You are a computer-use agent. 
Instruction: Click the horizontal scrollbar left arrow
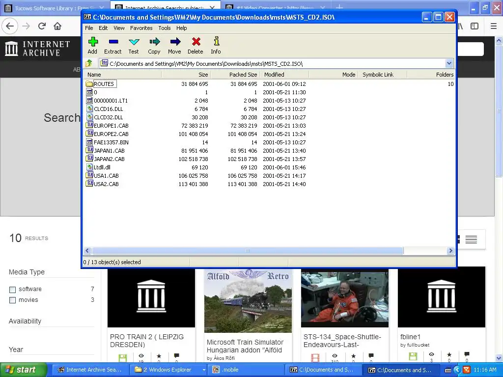(x=87, y=251)
